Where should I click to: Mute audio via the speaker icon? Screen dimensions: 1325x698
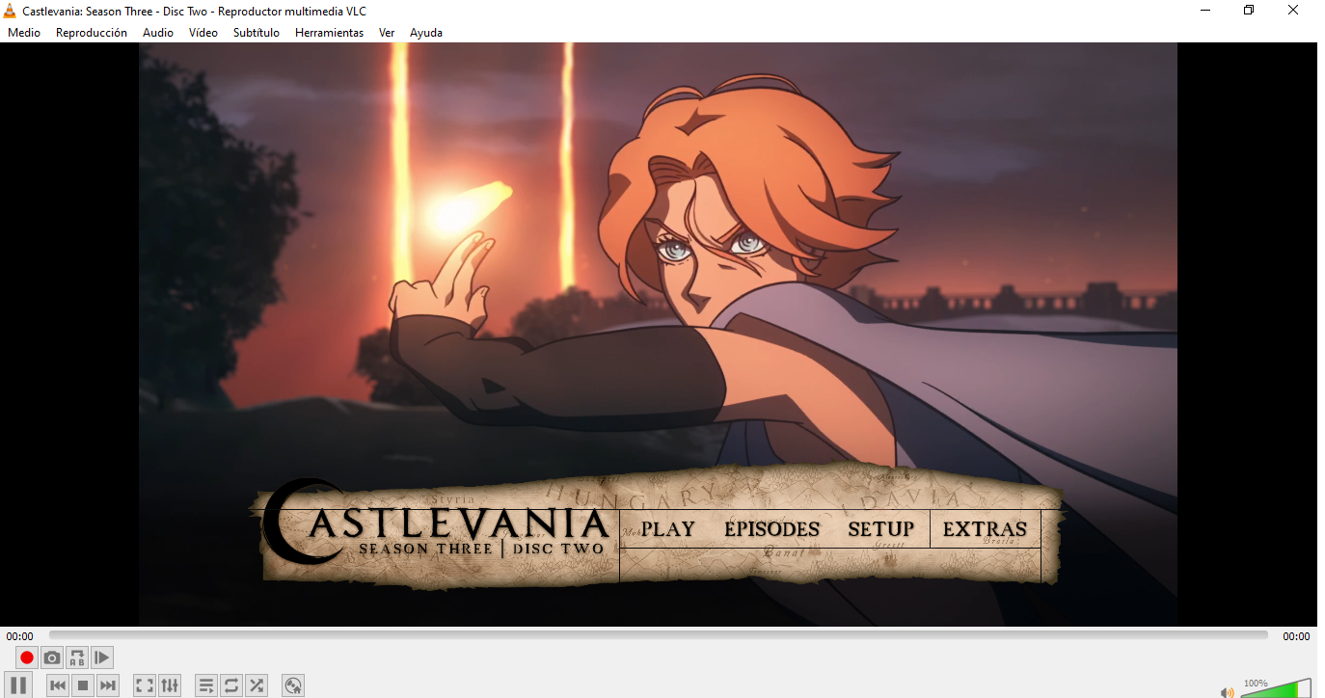[1227, 691]
